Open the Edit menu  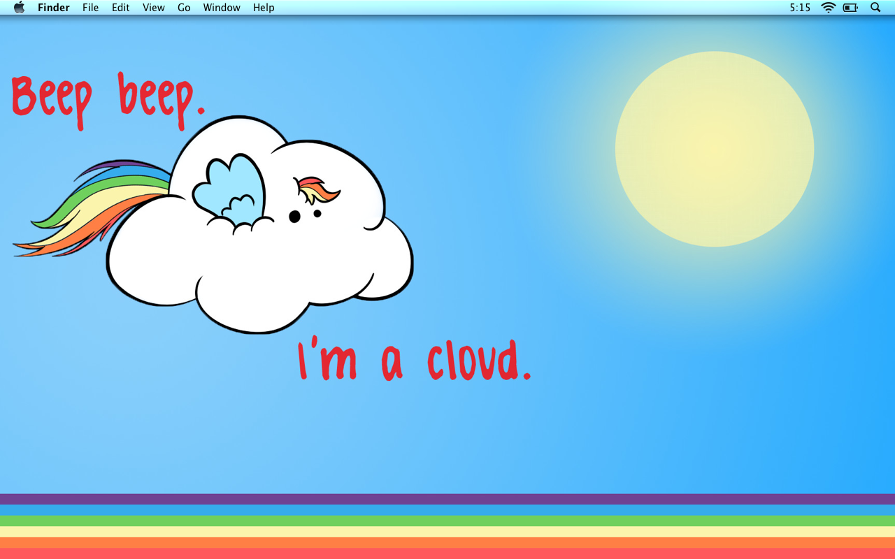[x=121, y=8]
